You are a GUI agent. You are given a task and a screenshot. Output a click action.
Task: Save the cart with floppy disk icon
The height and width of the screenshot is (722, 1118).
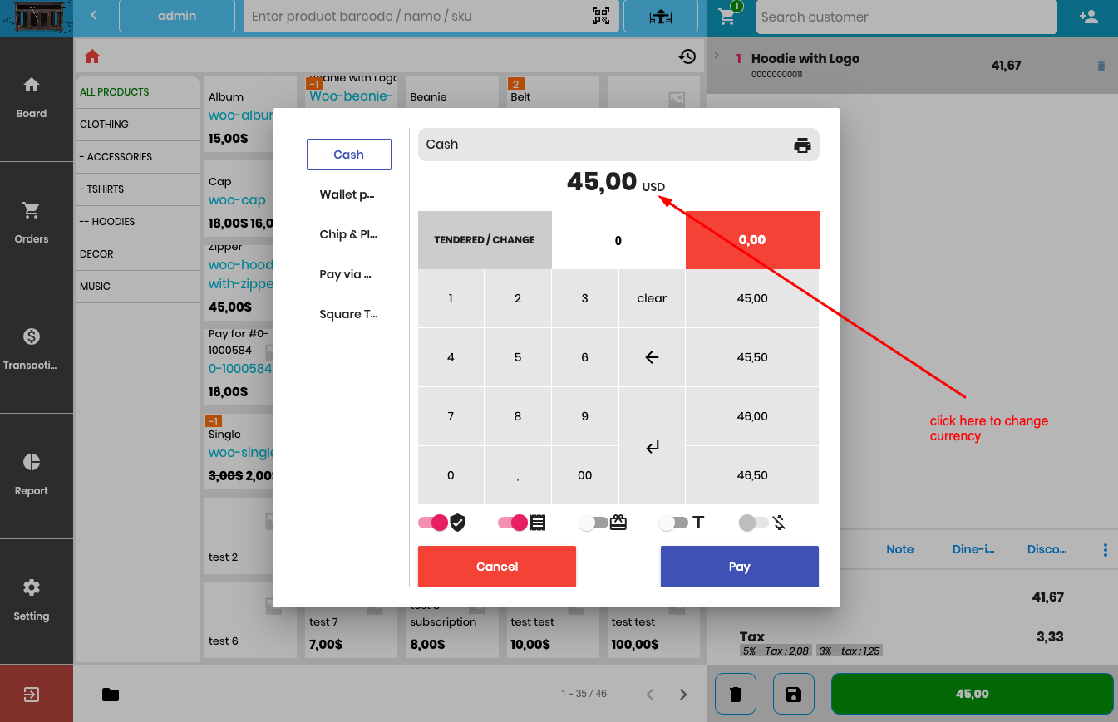pyautogui.click(x=794, y=694)
